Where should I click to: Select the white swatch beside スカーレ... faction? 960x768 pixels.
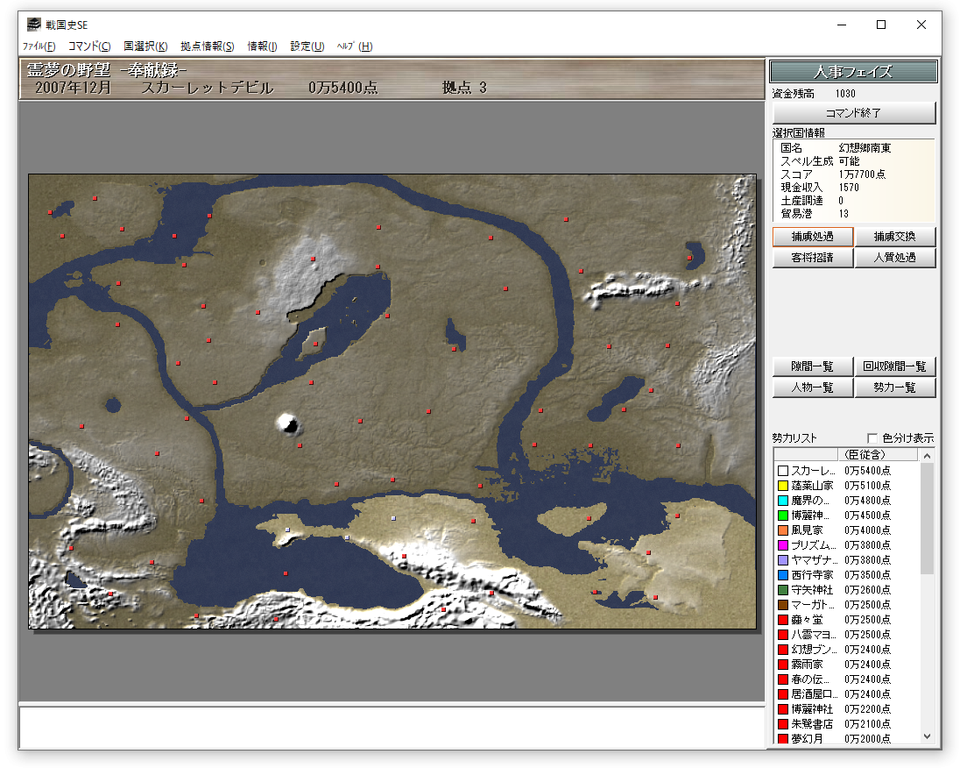pos(782,471)
